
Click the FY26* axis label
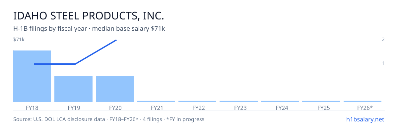[365, 108]
